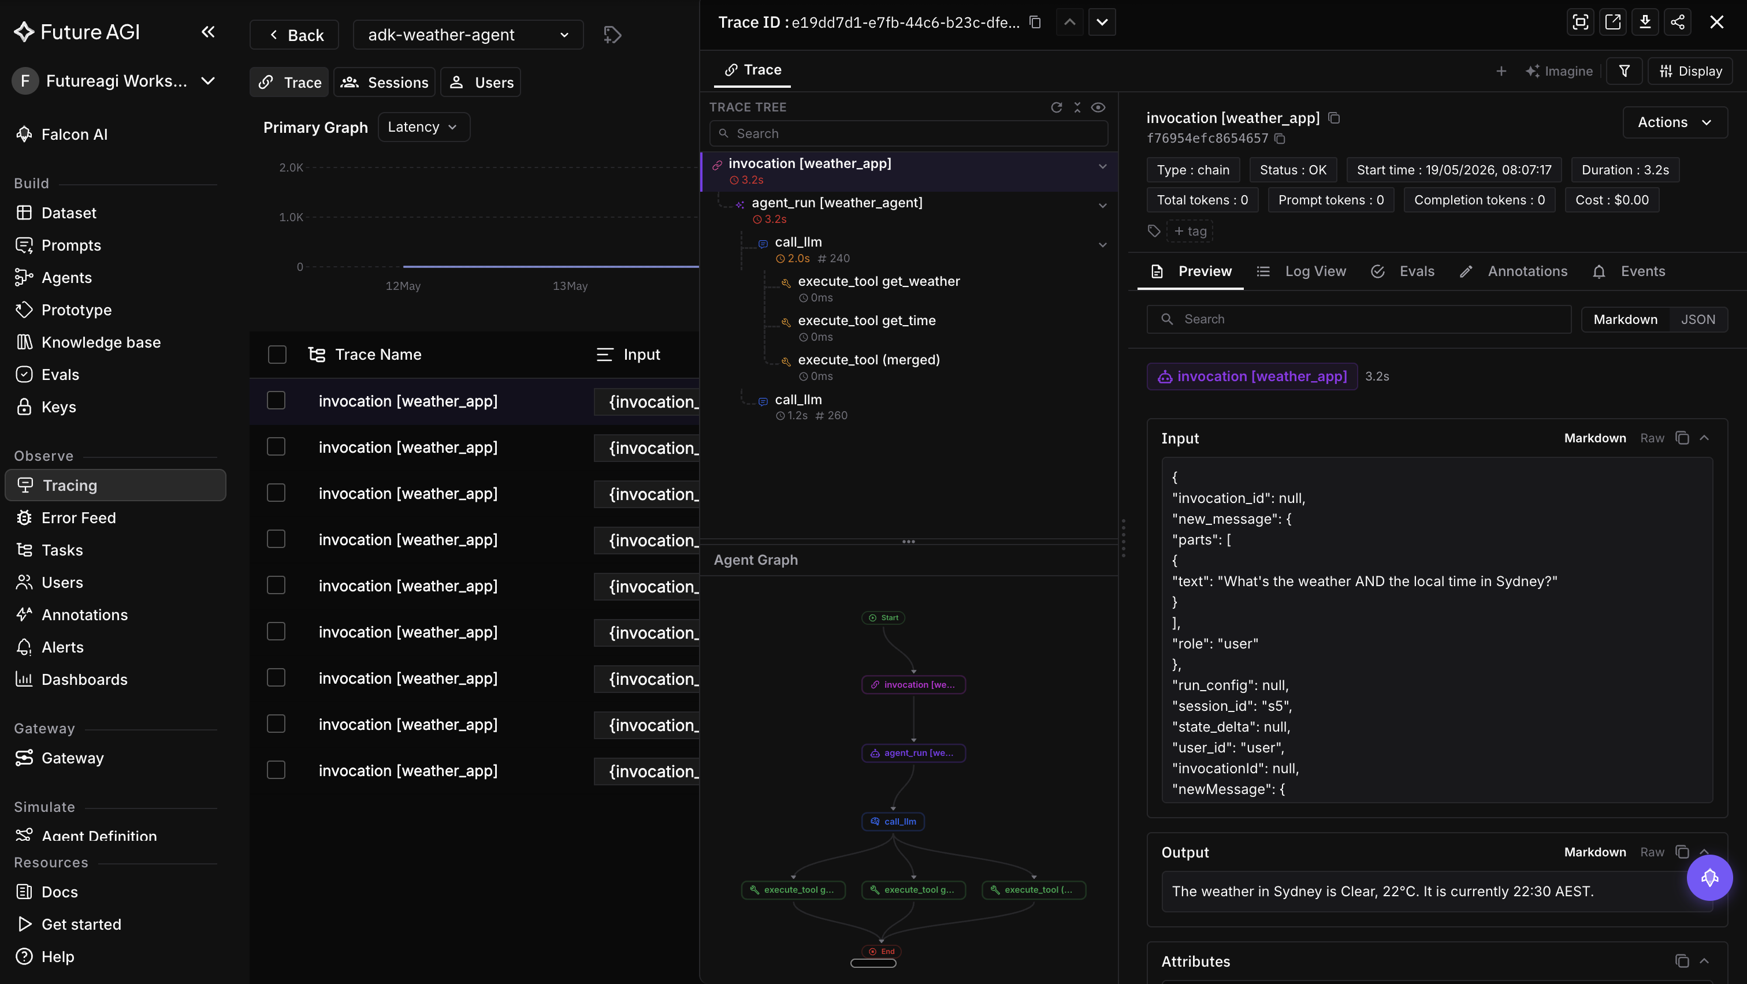
Task: Check the third invocation [weather_app] row
Action: coord(276,493)
